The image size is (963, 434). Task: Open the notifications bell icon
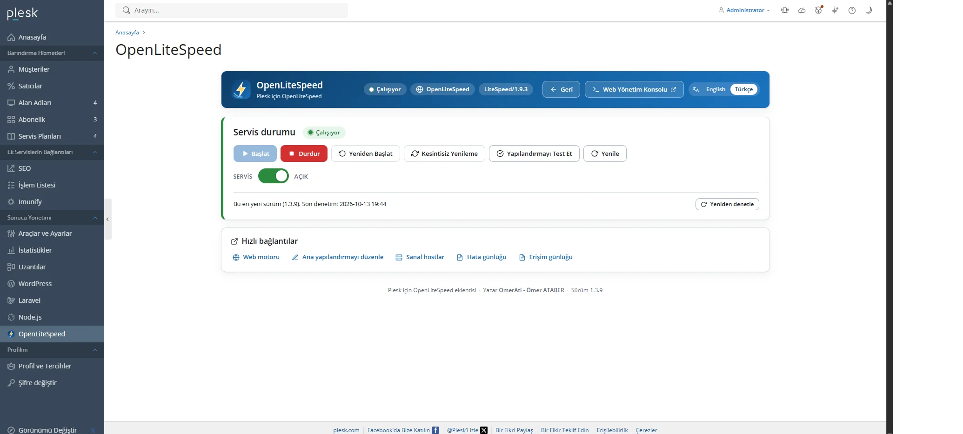(785, 10)
